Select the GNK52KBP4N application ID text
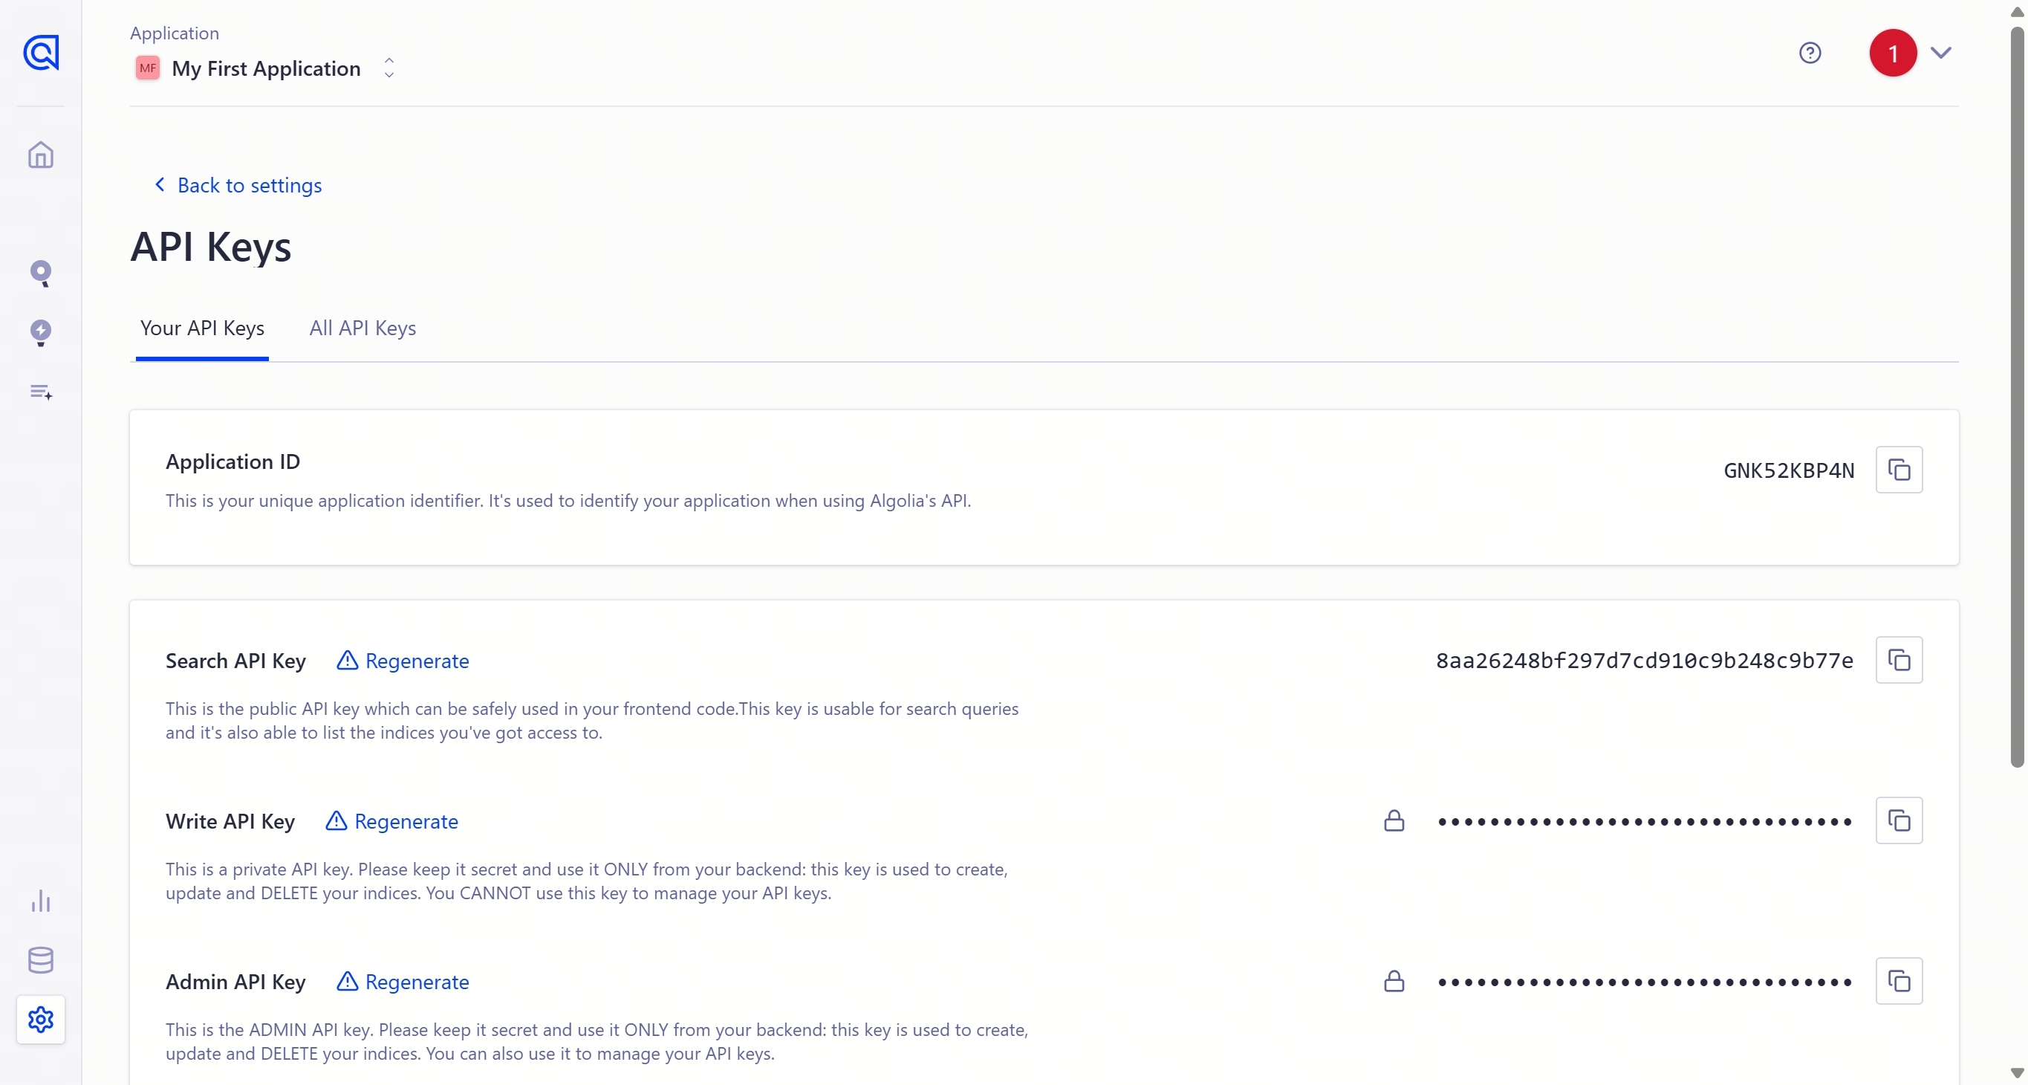Screen dimensions: 2028x1085 point(1789,471)
